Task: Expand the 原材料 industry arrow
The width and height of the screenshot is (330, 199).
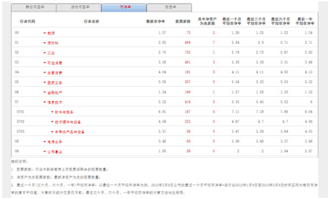Action: pyautogui.click(x=45, y=43)
